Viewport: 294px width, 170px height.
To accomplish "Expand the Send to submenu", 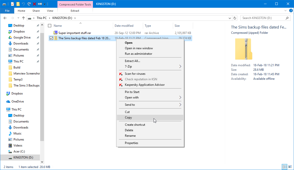I will click(150, 105).
